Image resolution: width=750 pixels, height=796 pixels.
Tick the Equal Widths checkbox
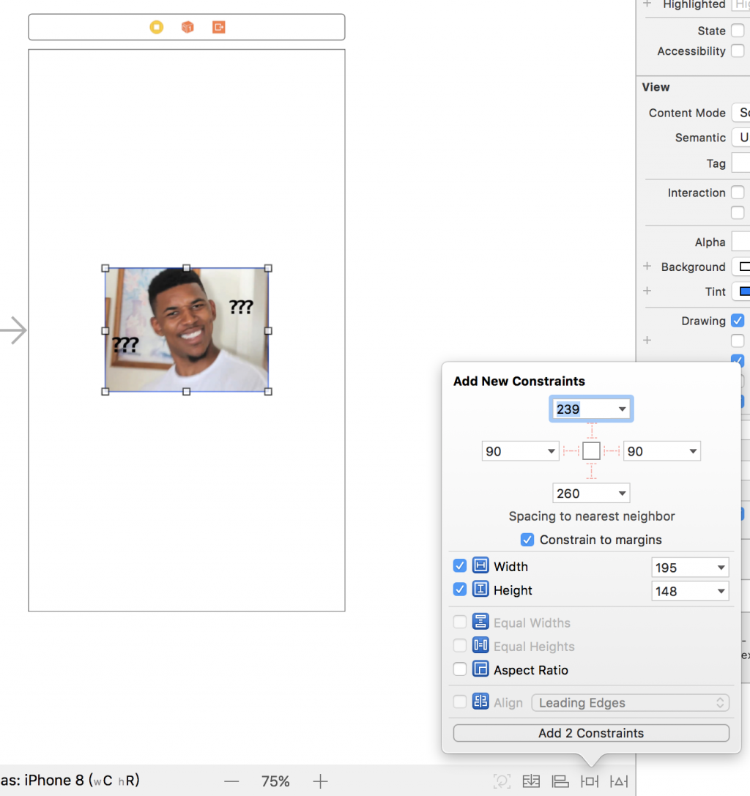459,622
